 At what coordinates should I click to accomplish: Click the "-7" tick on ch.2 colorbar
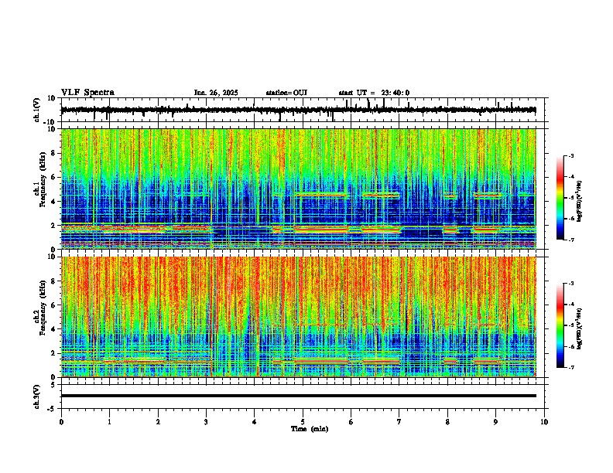(x=570, y=367)
